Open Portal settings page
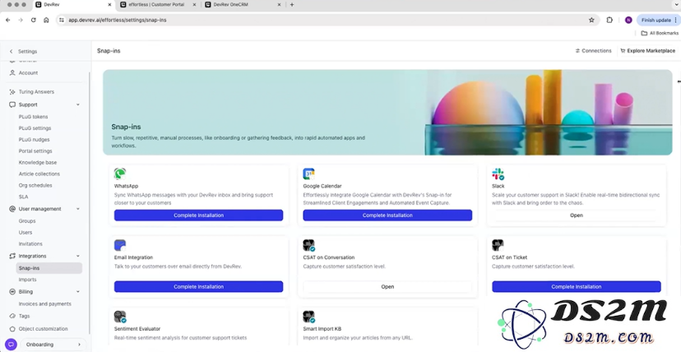681x352 pixels. (x=35, y=151)
